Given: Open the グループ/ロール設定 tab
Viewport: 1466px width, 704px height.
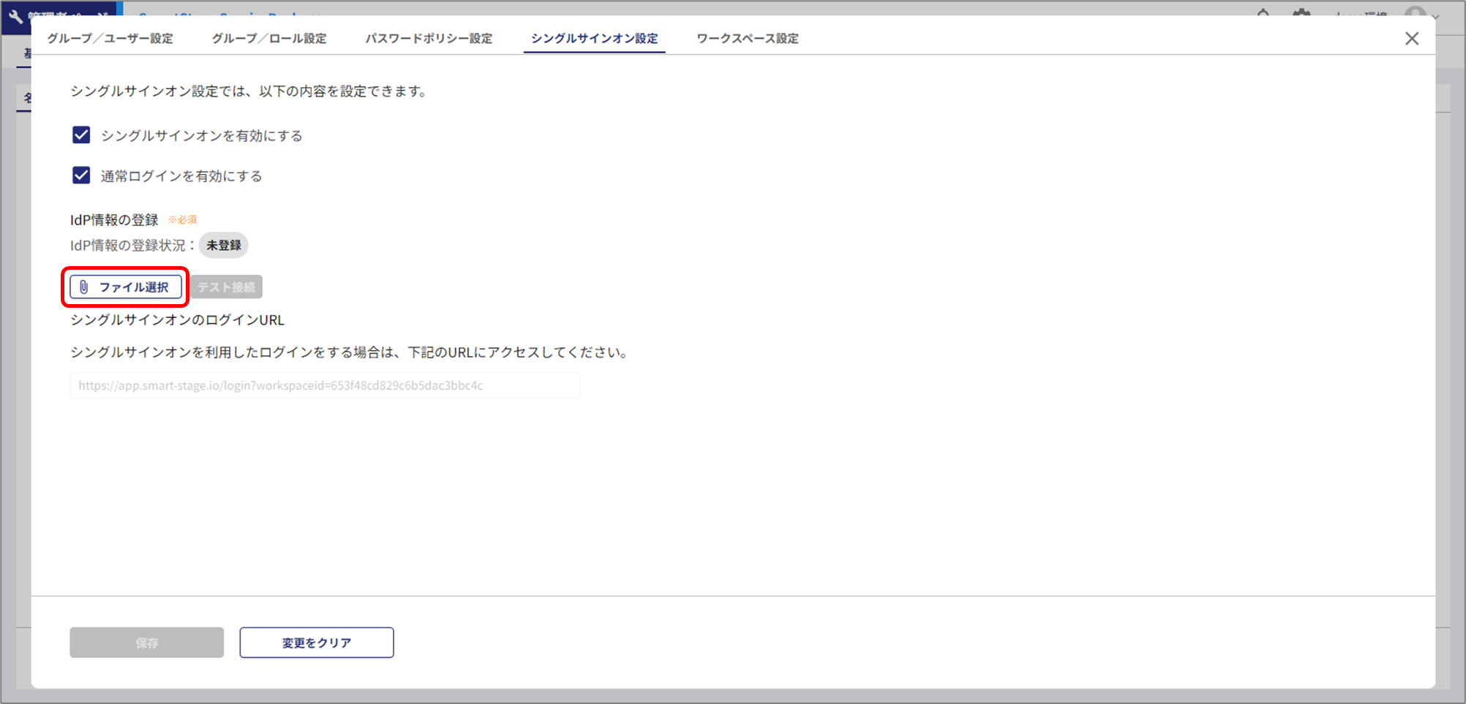Looking at the screenshot, I should [x=269, y=39].
